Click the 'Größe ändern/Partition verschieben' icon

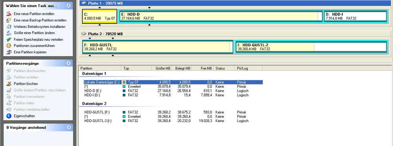click(9, 90)
